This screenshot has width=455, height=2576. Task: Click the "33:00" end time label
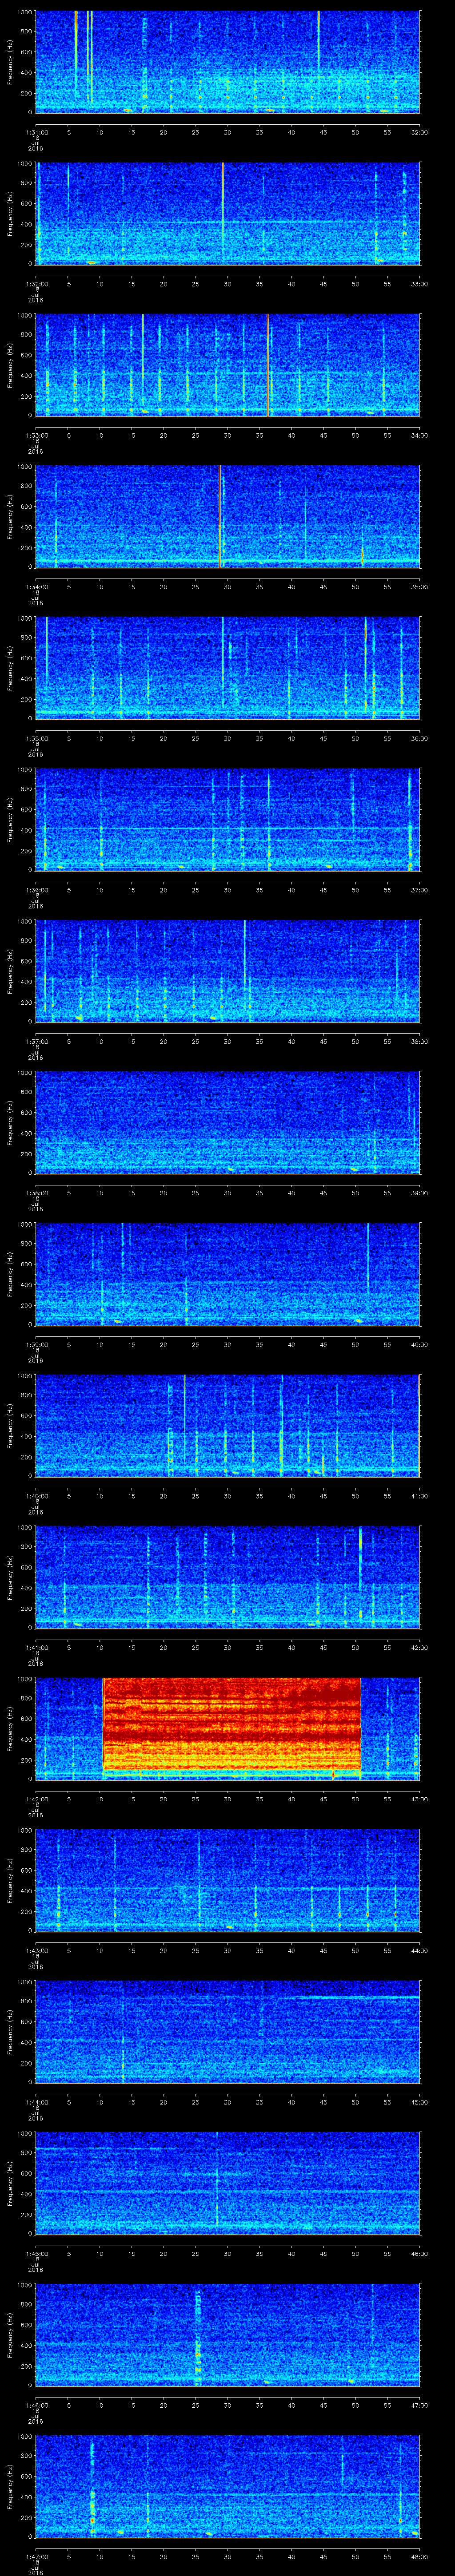coord(419,284)
